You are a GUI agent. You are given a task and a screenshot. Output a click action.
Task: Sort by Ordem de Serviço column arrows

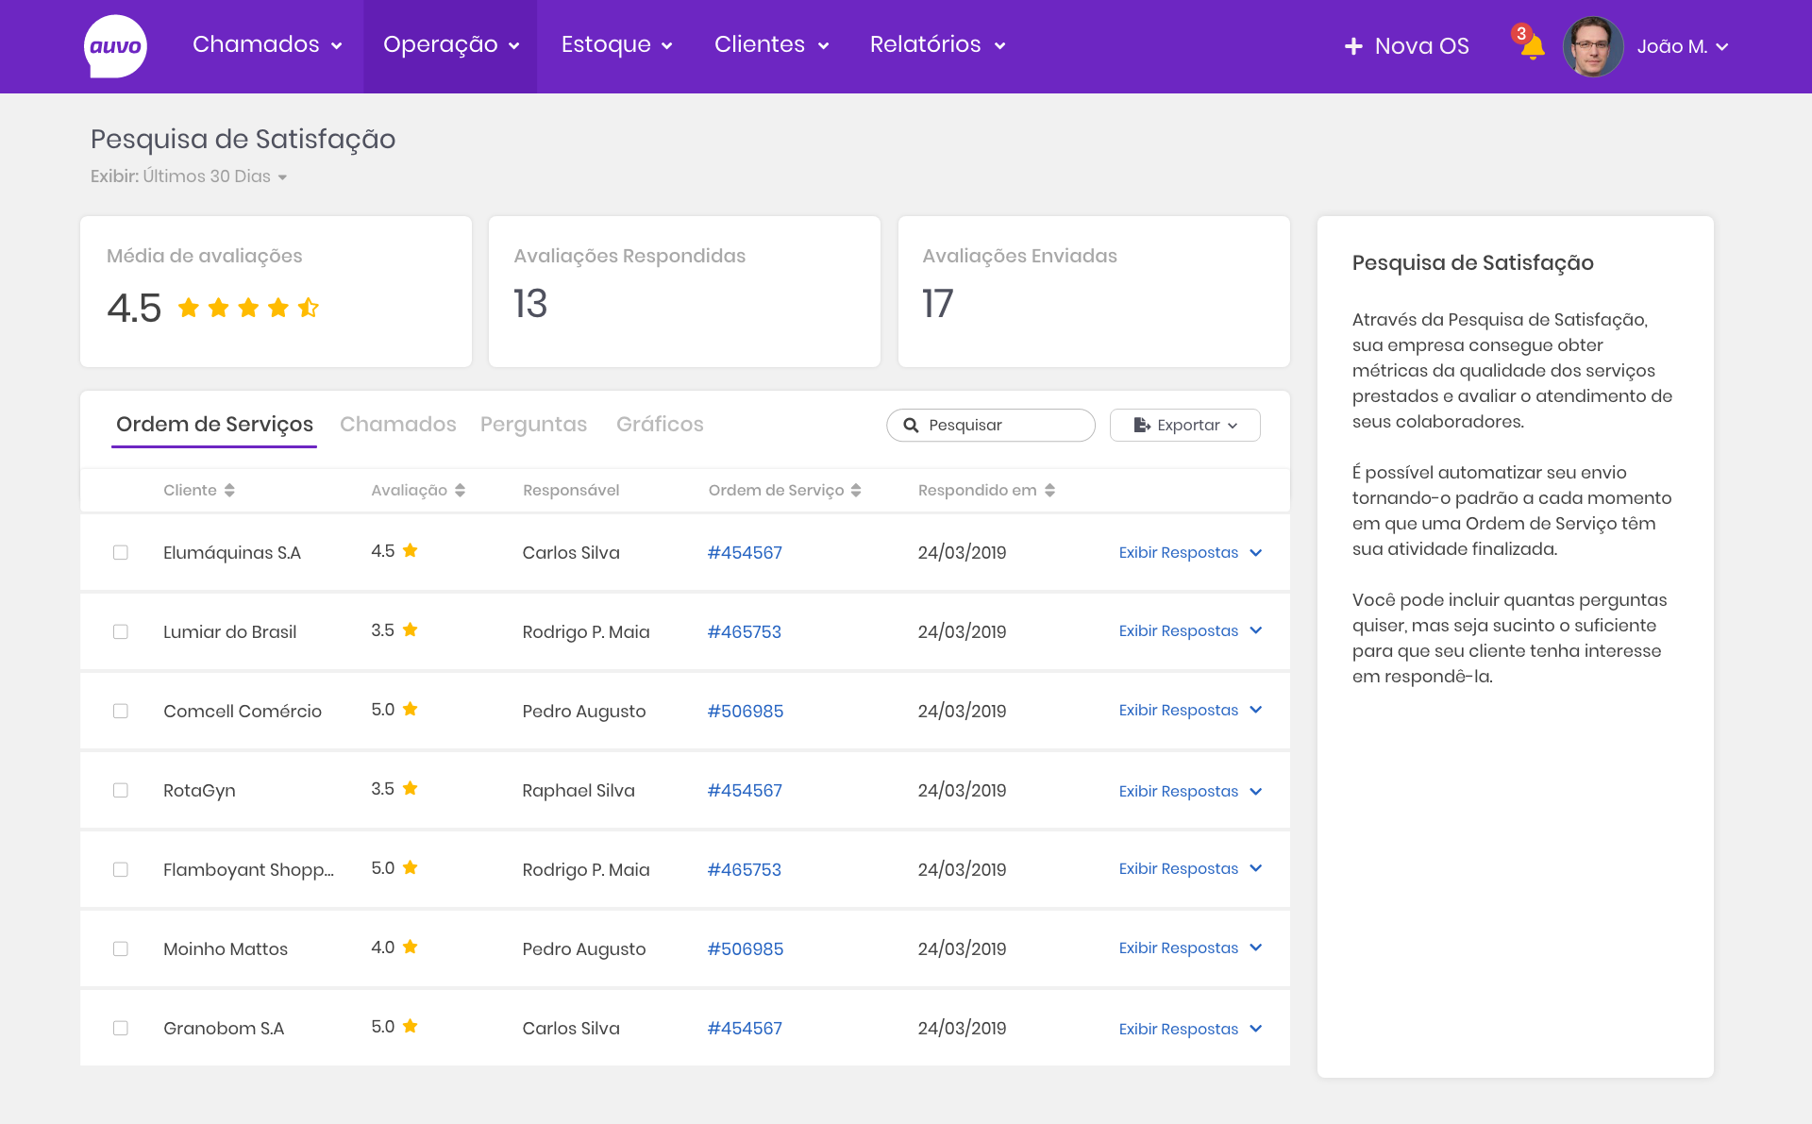pos(856,490)
